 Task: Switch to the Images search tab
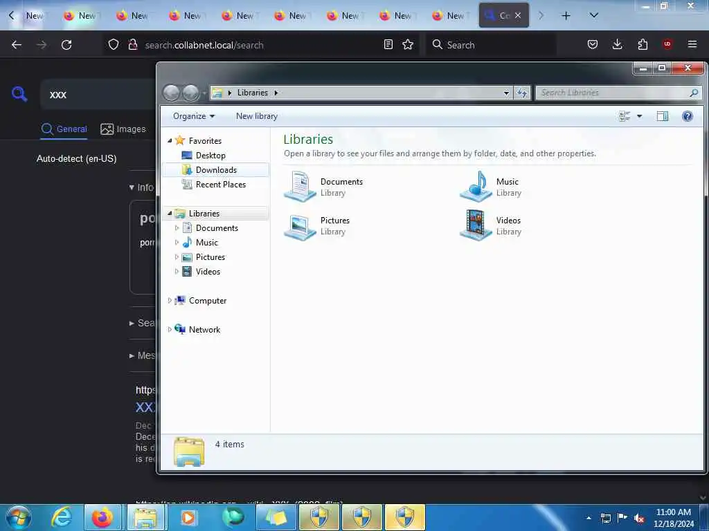pos(123,129)
